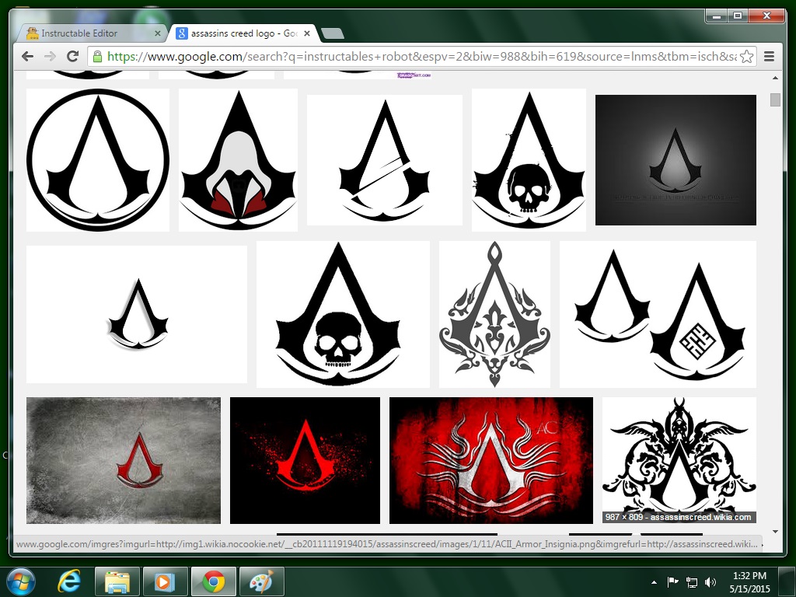Expand the hidden system tray icons
The width and height of the screenshot is (796, 597).
click(655, 581)
